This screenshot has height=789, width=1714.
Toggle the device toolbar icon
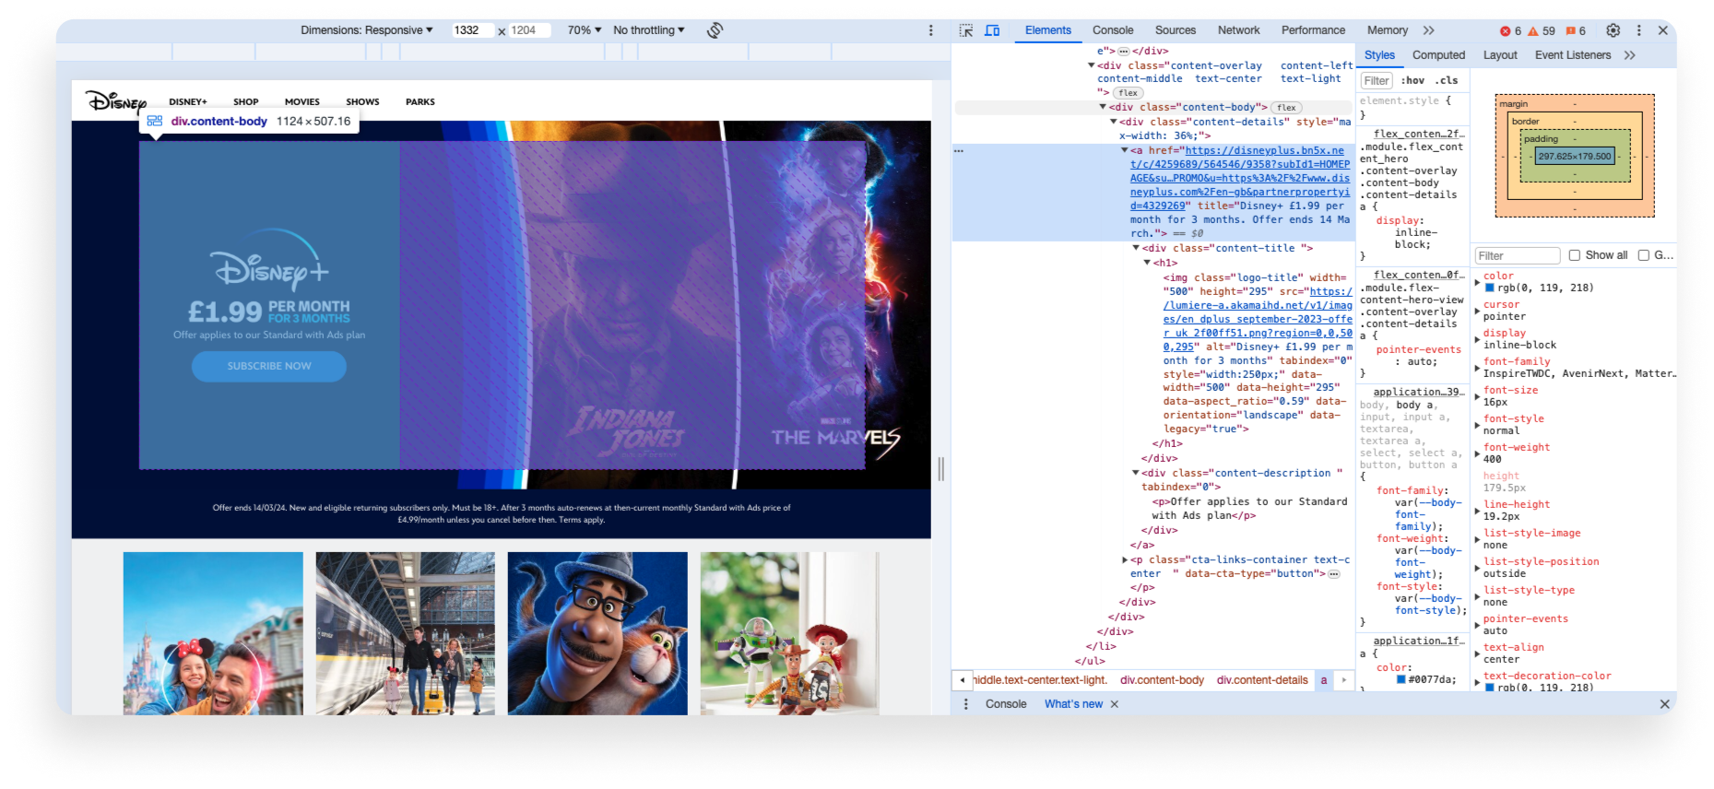click(992, 30)
